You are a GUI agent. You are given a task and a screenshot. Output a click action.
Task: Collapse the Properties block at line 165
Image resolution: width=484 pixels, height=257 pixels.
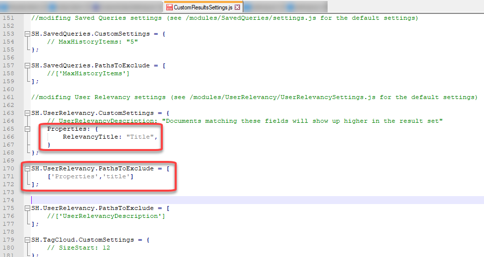pyautogui.click(x=28, y=129)
